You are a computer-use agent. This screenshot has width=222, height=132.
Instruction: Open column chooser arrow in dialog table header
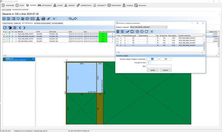(x=117, y=36)
